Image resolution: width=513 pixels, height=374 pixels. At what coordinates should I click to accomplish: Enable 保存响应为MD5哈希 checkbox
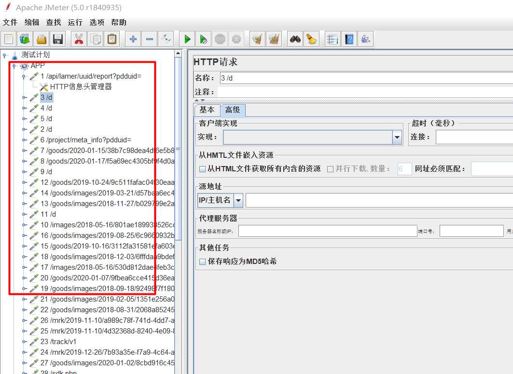[x=203, y=262]
